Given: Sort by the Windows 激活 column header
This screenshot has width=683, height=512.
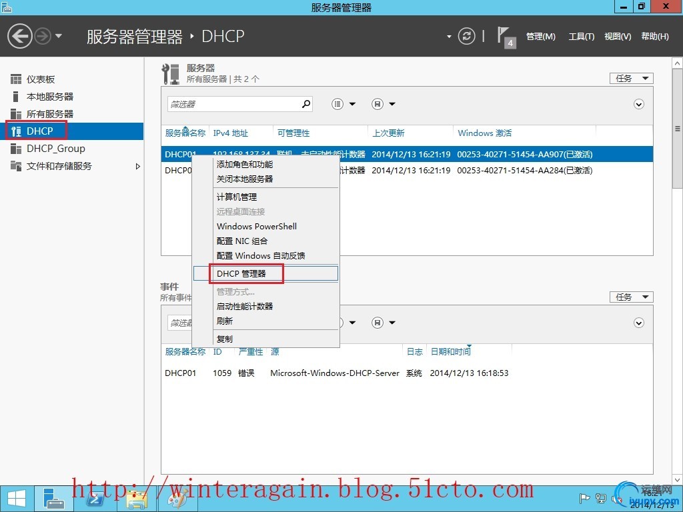Looking at the screenshot, I should tap(485, 133).
